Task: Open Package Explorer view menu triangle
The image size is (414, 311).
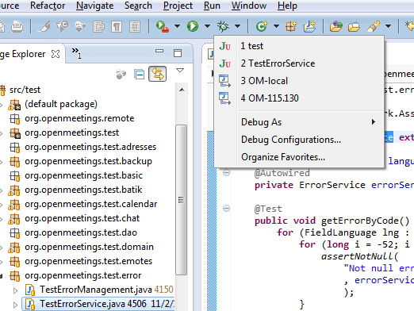Action: 180,71
